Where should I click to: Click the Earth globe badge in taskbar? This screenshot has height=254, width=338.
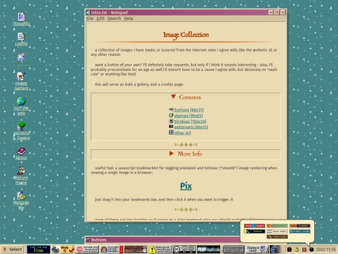pos(275,249)
